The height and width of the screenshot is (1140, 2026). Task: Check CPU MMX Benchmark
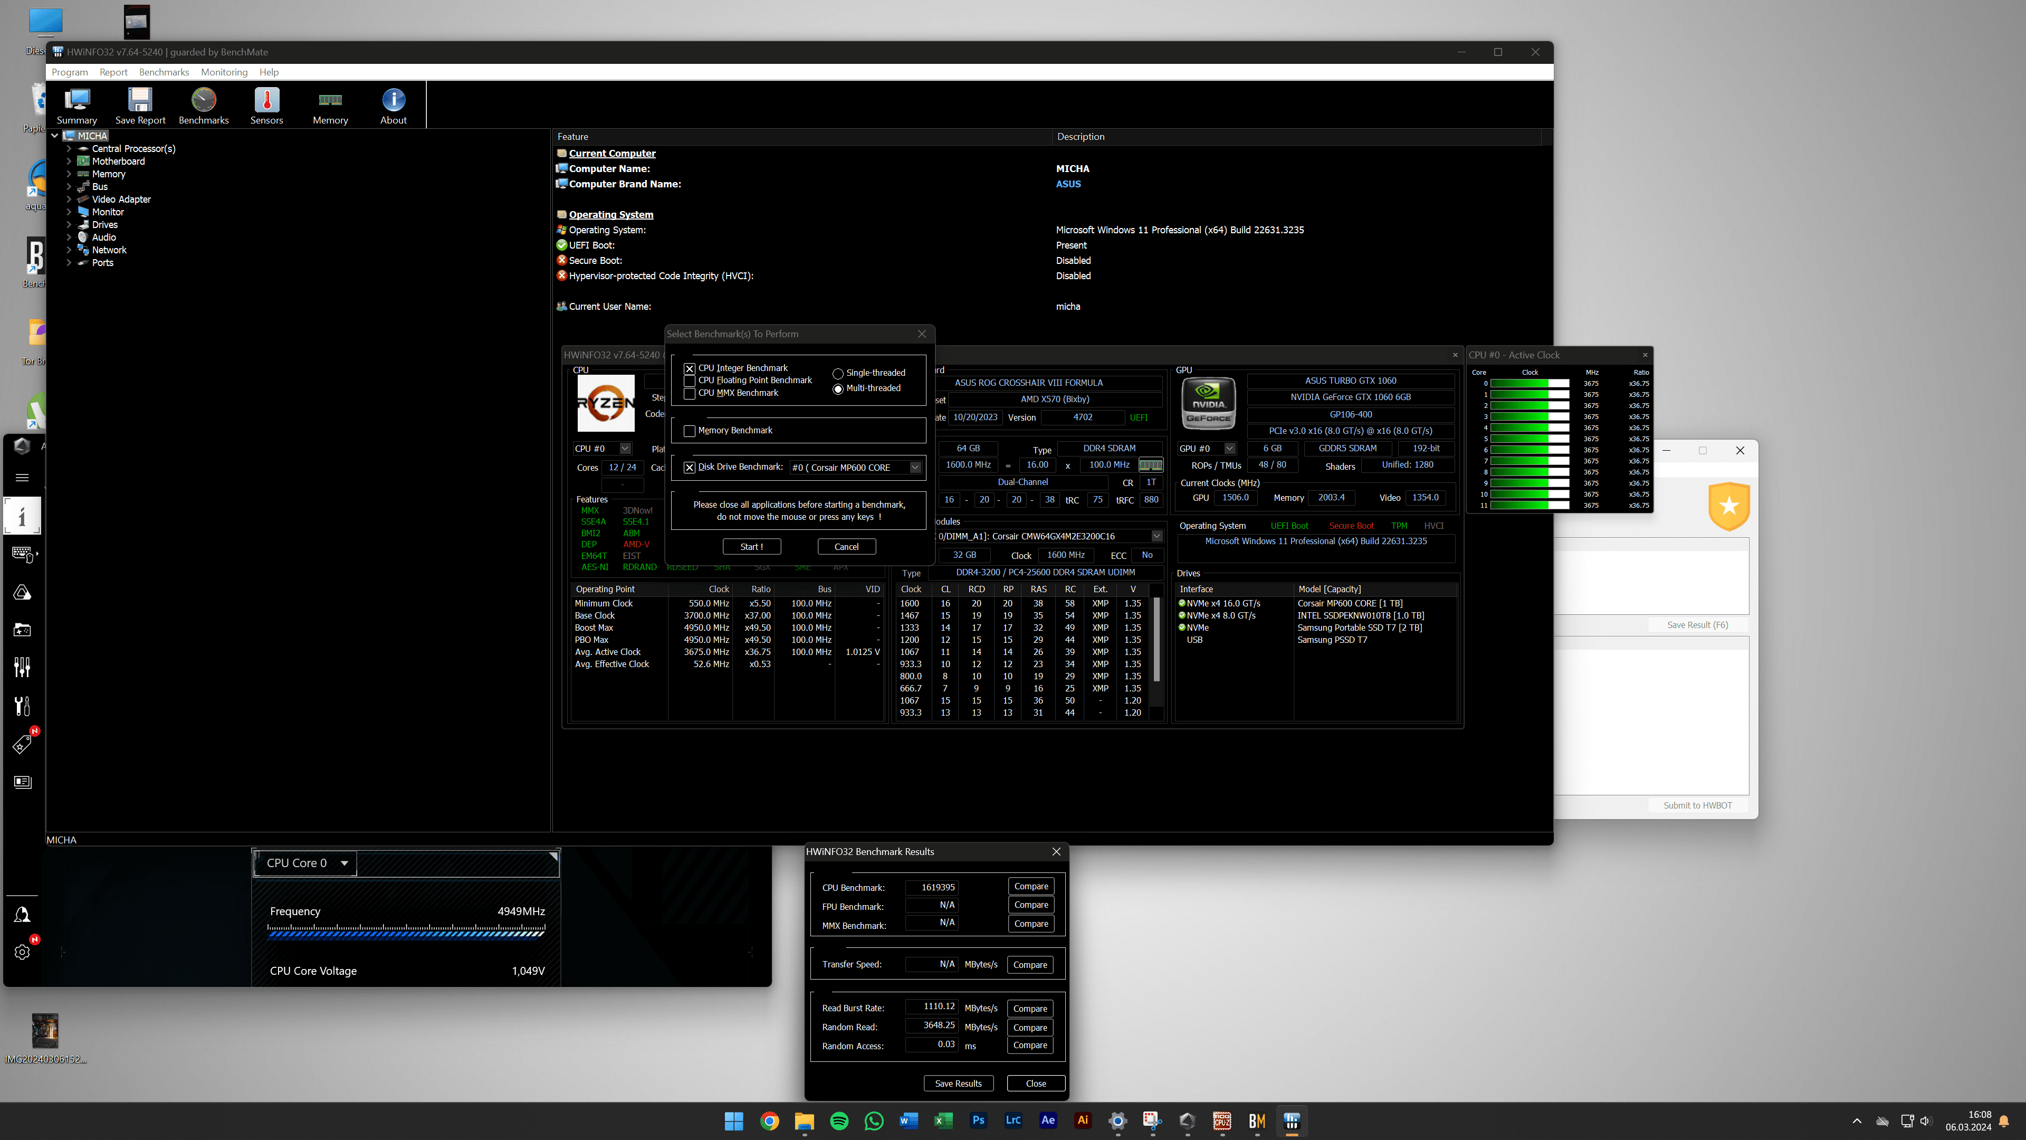(x=690, y=393)
